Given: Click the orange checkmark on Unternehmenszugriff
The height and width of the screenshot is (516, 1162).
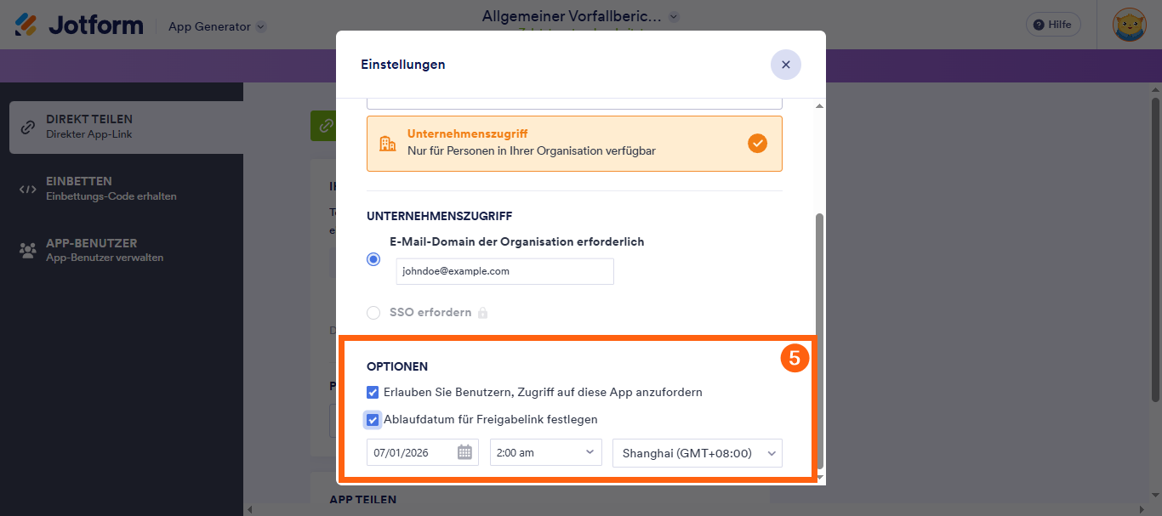Looking at the screenshot, I should pyautogui.click(x=757, y=144).
